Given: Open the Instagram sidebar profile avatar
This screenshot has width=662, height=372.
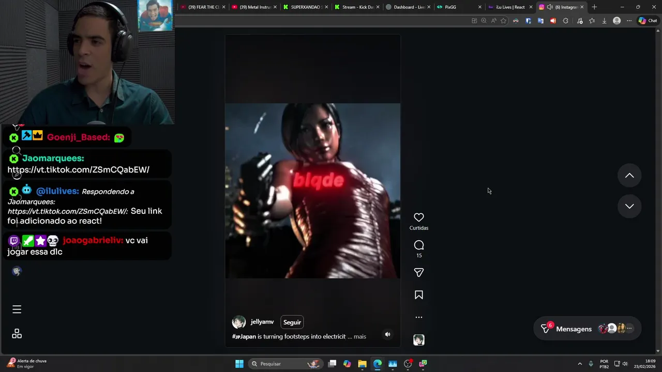Looking at the screenshot, I should [x=17, y=271].
